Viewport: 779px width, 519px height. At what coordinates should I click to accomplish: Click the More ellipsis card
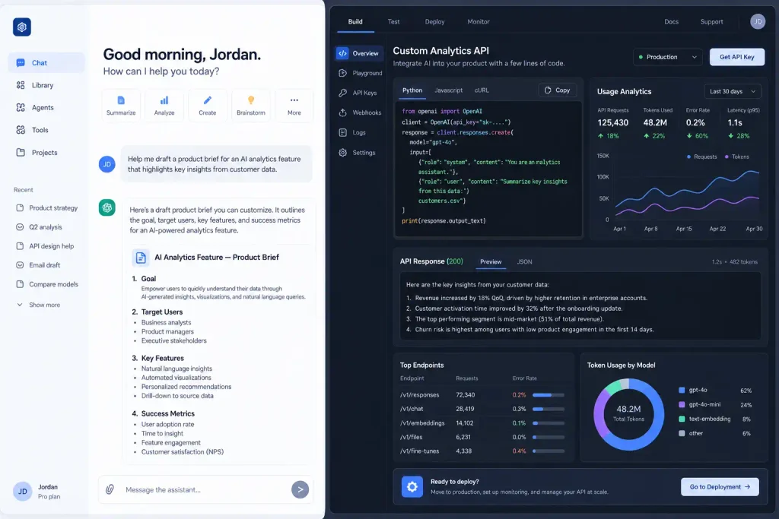coord(294,106)
